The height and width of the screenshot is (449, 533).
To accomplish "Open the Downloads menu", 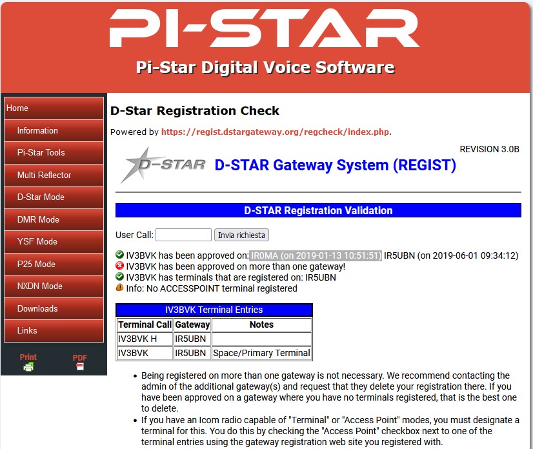I will tap(54, 308).
